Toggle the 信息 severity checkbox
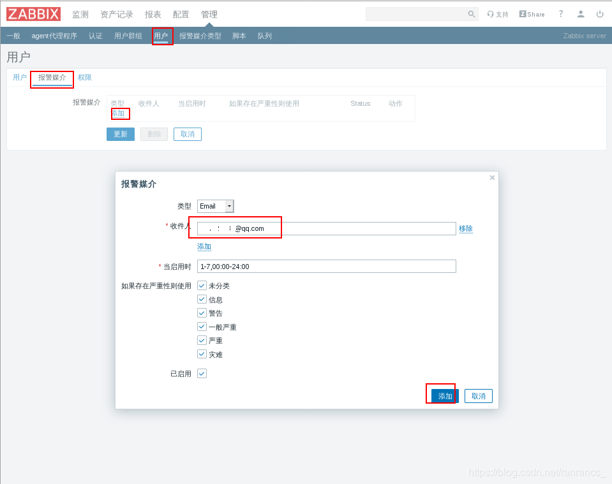612x484 pixels. 202,299
